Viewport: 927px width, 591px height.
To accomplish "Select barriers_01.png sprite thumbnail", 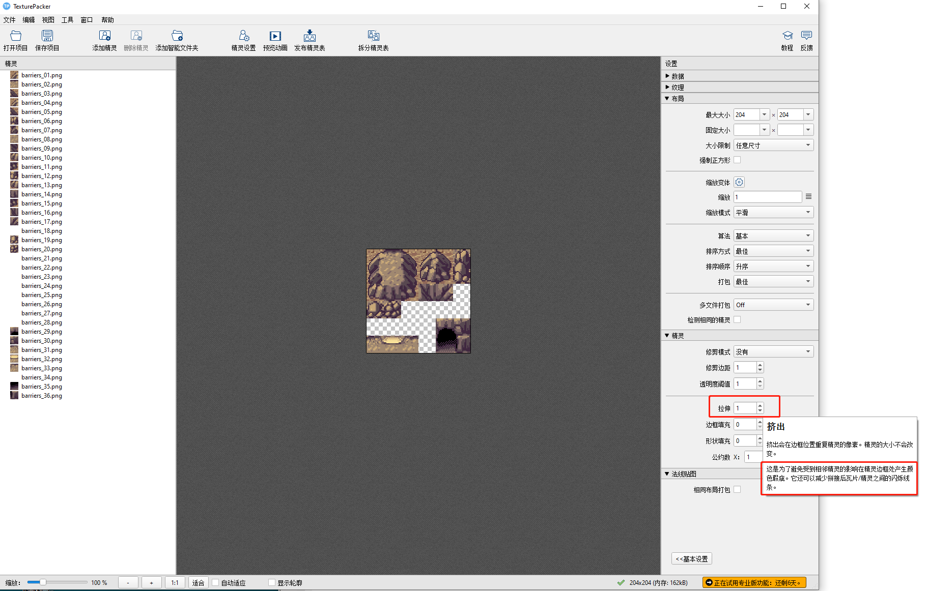I will click(14, 75).
